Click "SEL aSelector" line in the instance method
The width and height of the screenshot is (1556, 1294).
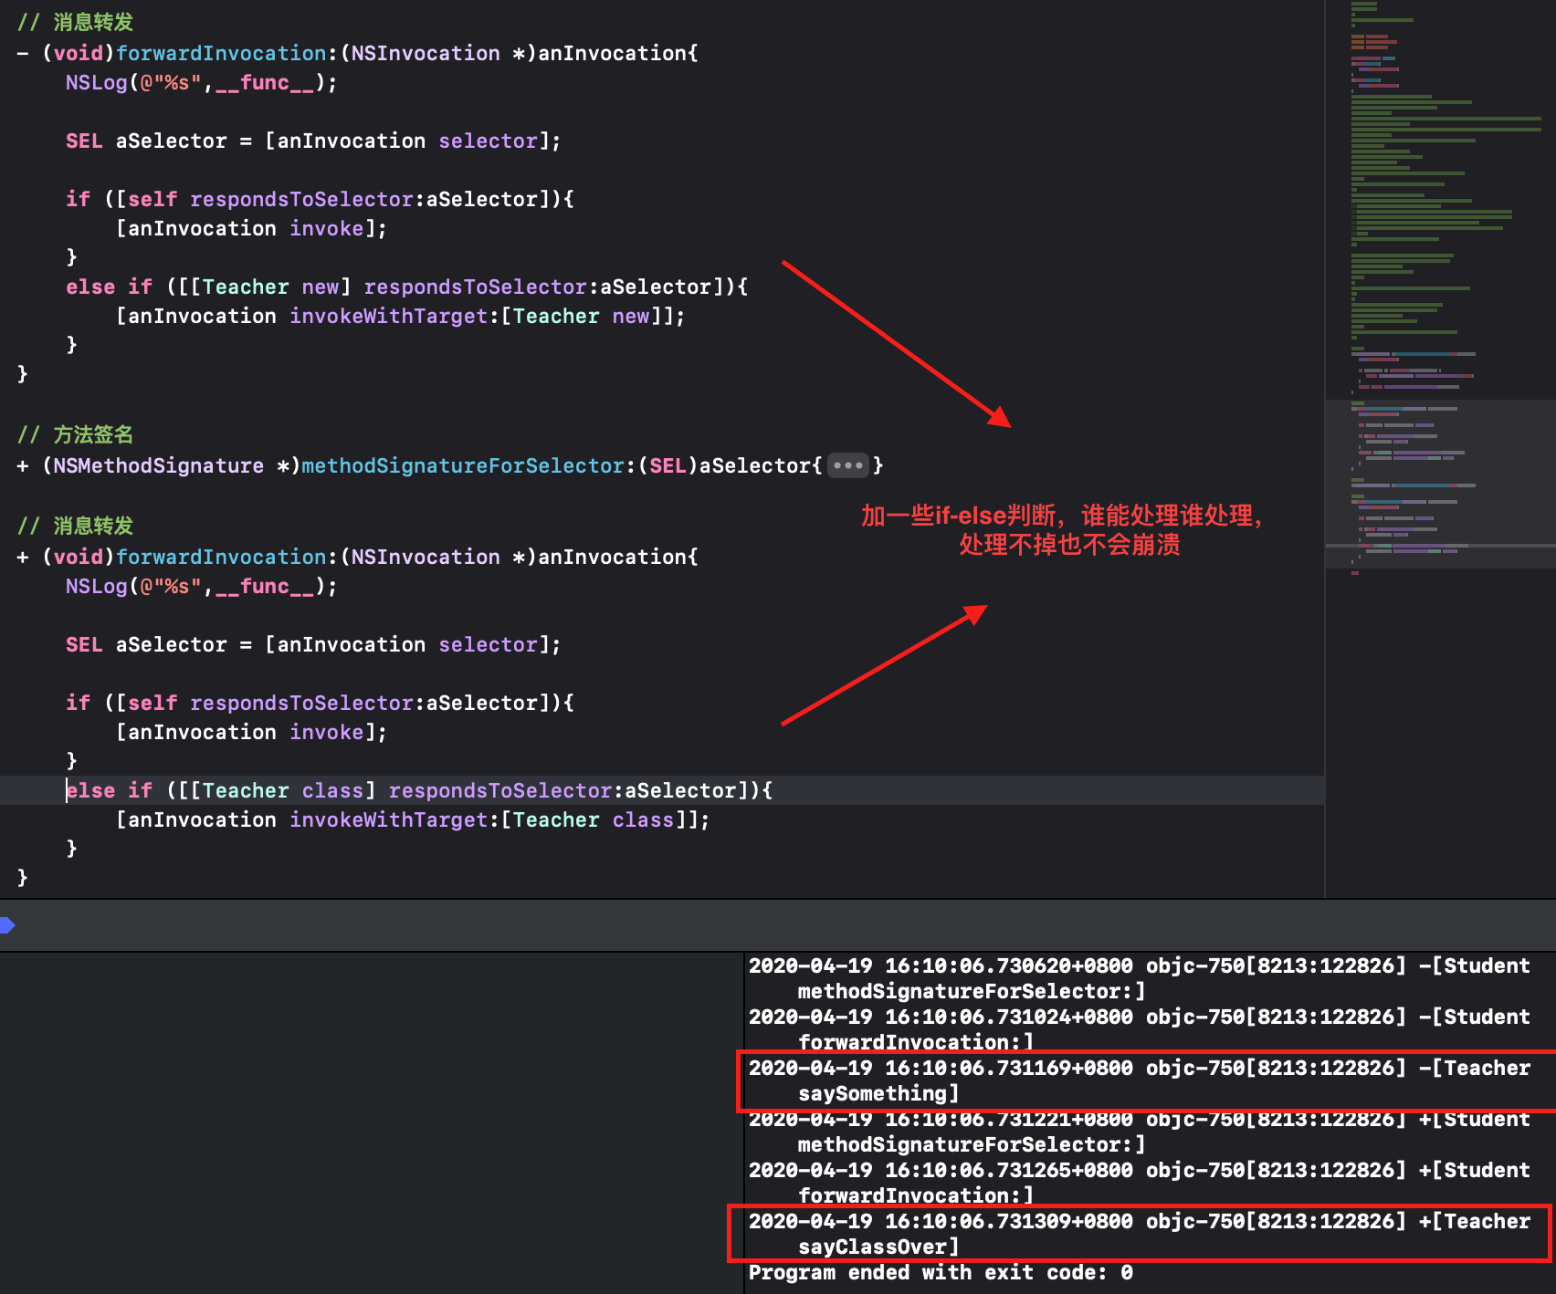point(313,141)
